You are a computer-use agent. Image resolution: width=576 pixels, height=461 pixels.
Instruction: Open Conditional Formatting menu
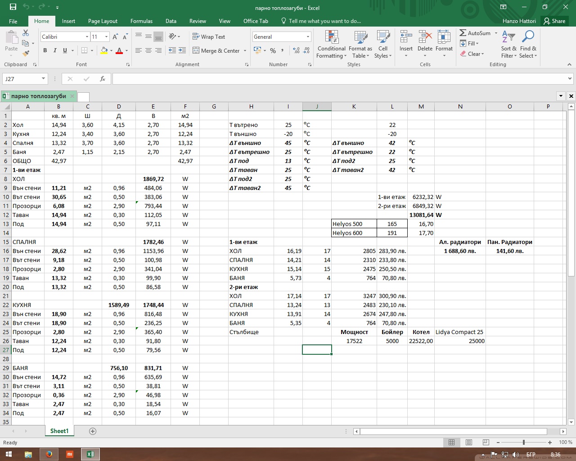coord(331,45)
